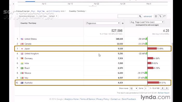Click the Italy country name
Screen dimensions: 182x102
pyautogui.click(x=26, y=78)
